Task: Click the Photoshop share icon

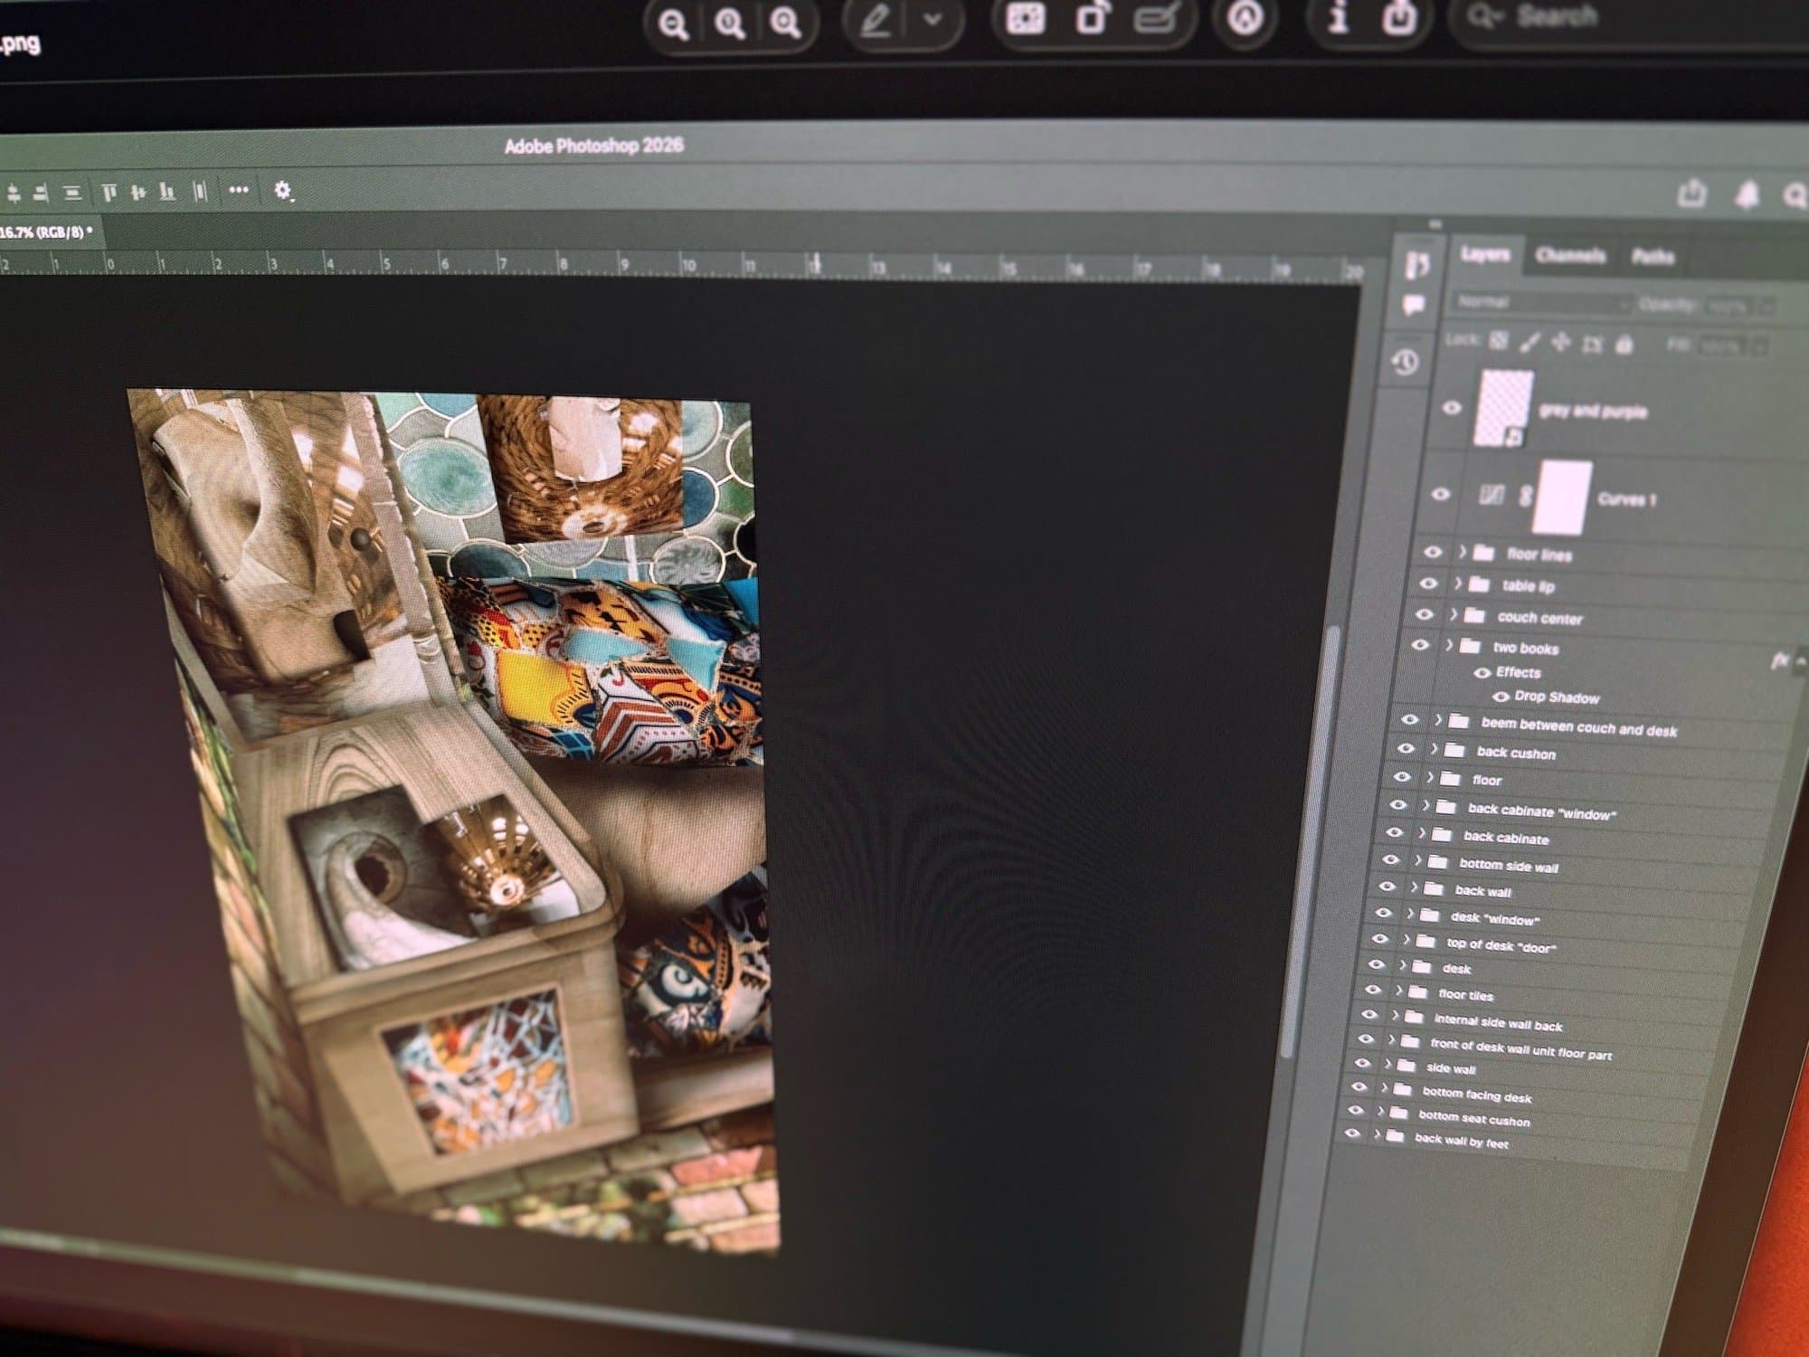Action: [x=1691, y=193]
